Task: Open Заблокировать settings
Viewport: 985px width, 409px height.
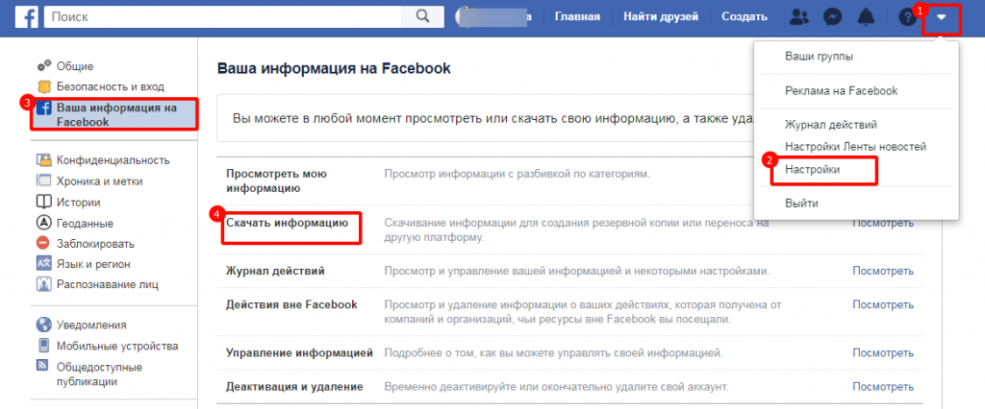Action: pyautogui.click(x=95, y=244)
